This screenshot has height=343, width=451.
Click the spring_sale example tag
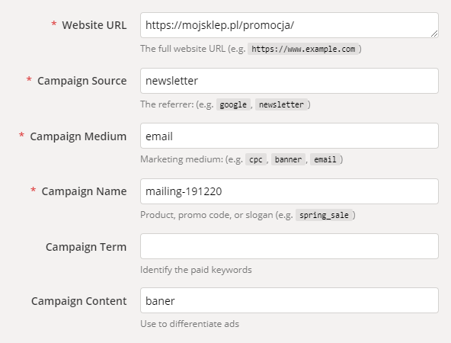tap(324, 215)
